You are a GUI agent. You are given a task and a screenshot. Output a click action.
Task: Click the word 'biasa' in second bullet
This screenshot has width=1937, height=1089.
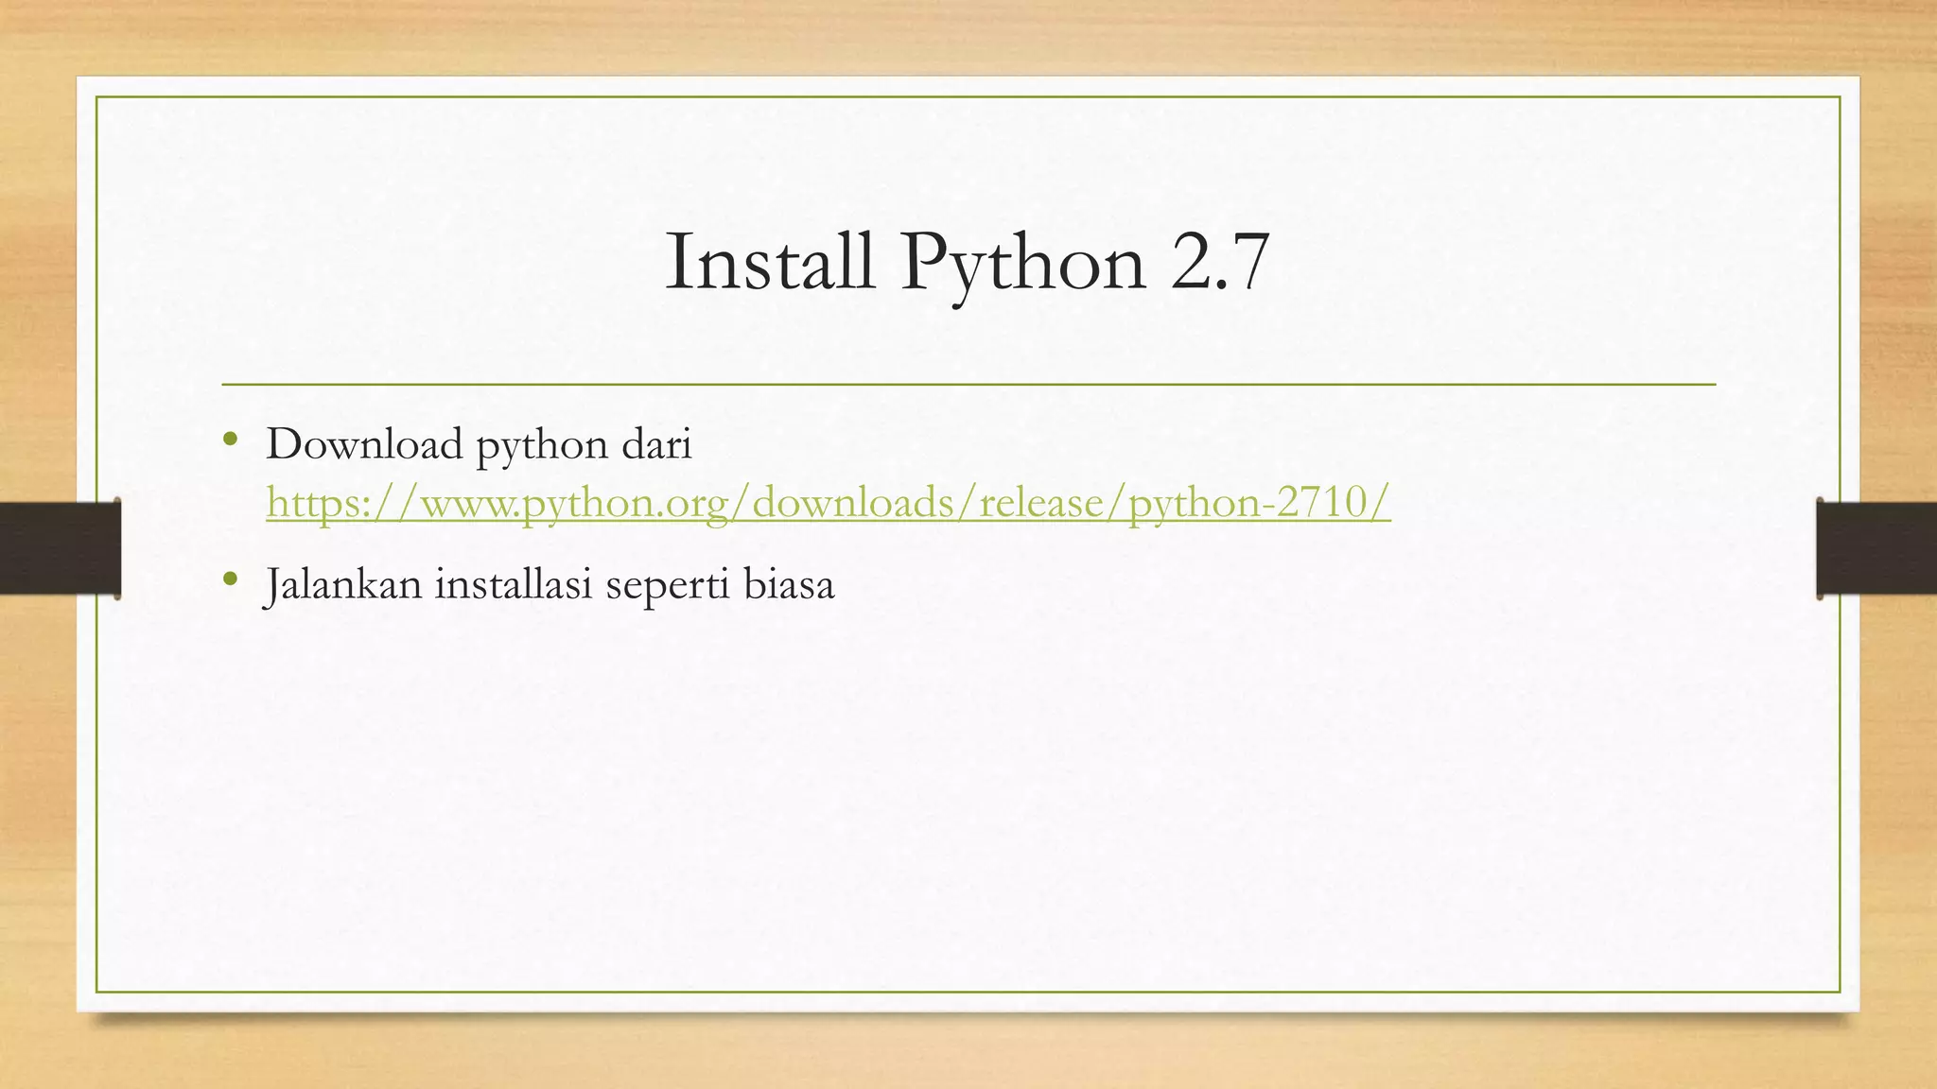point(789,584)
